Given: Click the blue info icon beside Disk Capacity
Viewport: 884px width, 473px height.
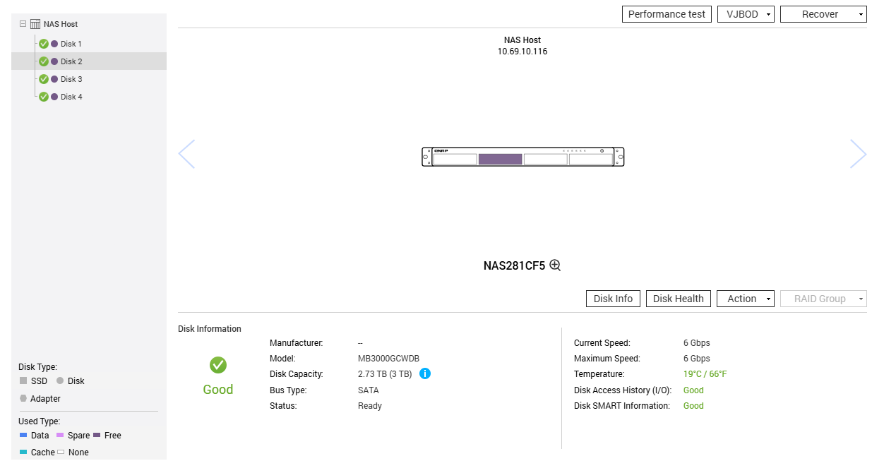Looking at the screenshot, I should [x=425, y=373].
